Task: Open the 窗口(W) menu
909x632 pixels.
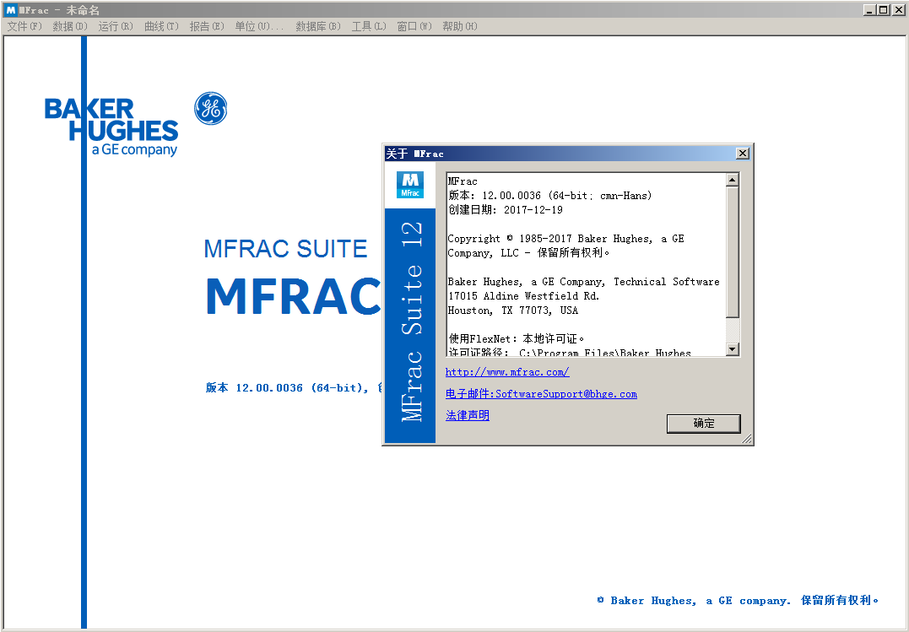Action: click(414, 26)
